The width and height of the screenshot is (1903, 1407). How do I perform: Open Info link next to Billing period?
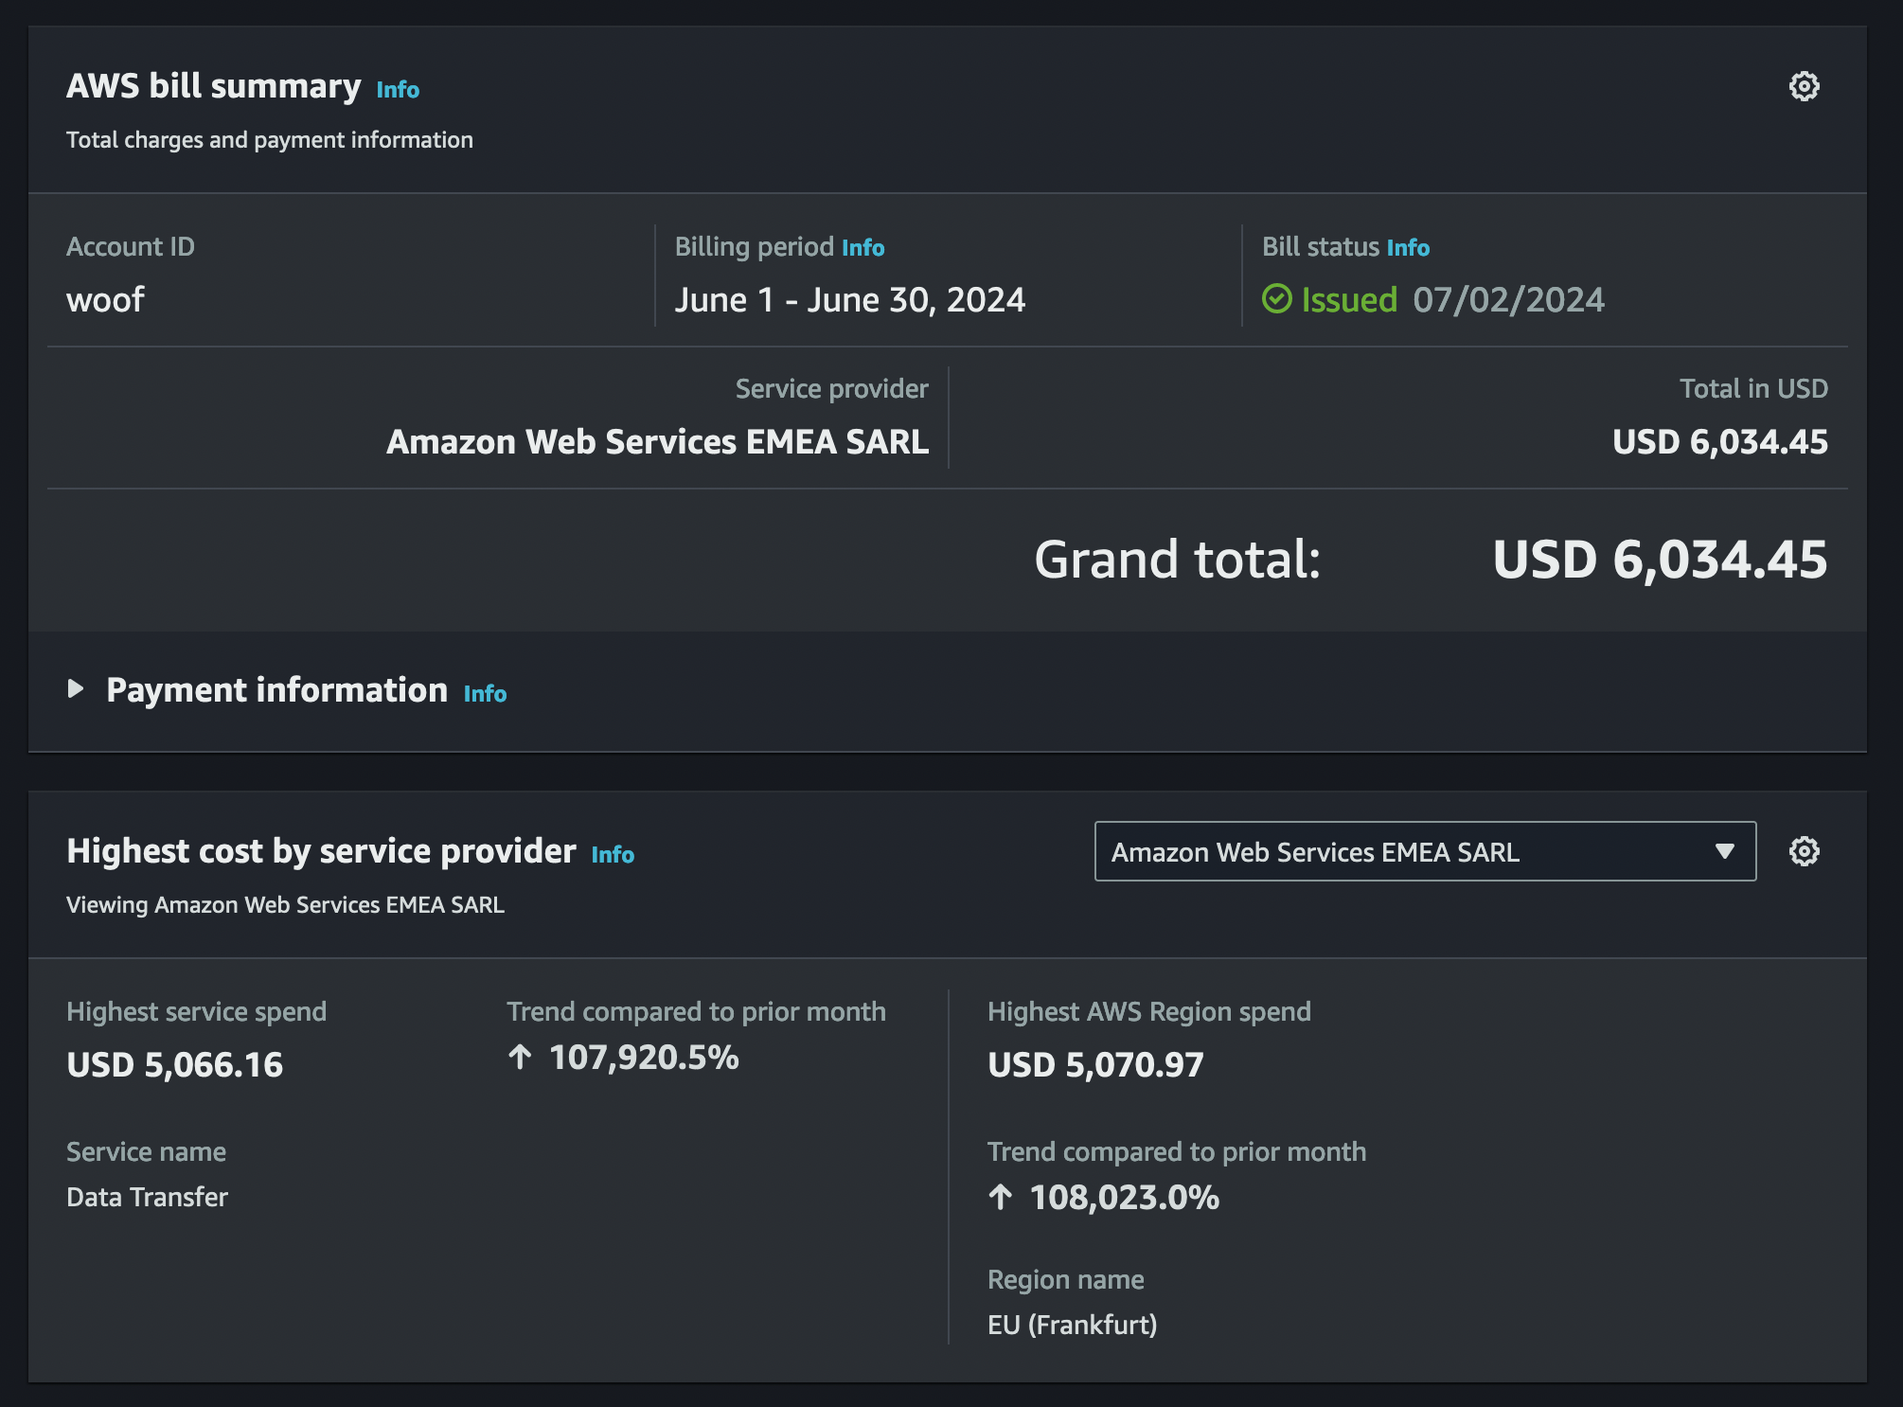863,247
